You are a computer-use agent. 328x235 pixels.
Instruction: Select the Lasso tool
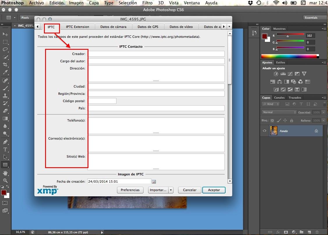(x=5, y=49)
